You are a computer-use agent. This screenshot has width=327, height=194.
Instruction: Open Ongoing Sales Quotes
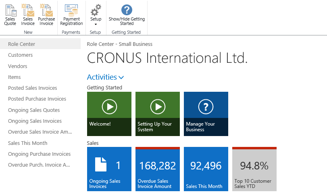coord(34,110)
